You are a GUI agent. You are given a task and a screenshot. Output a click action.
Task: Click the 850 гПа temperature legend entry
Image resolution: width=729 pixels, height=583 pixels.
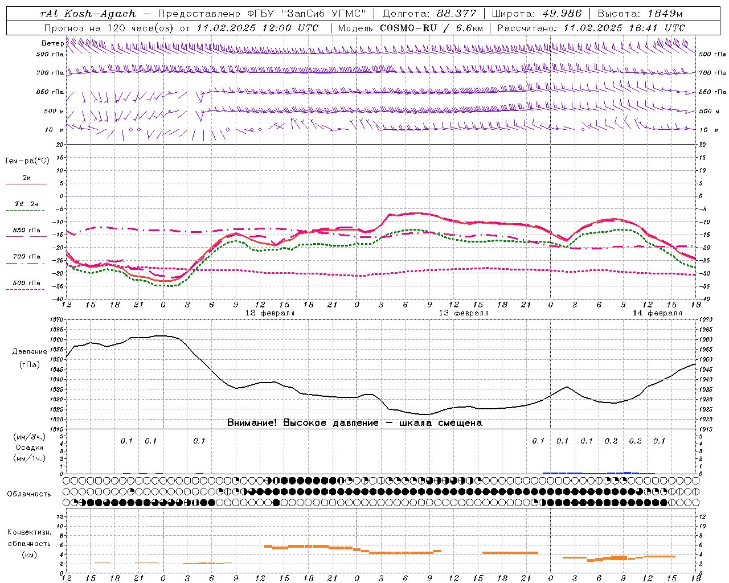tap(27, 231)
